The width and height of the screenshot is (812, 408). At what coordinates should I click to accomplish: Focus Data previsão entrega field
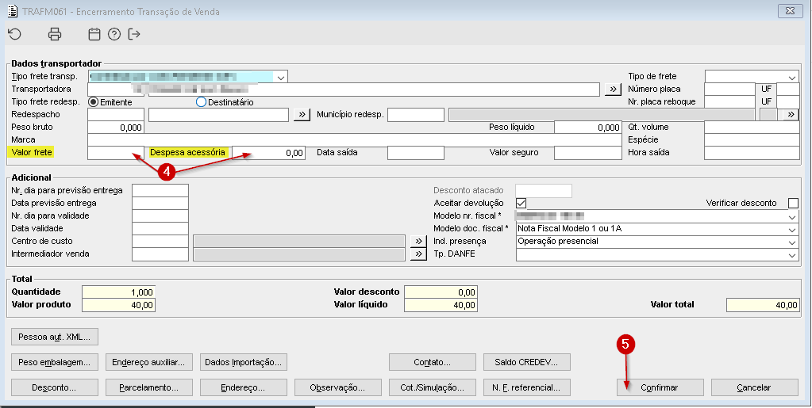click(x=160, y=204)
